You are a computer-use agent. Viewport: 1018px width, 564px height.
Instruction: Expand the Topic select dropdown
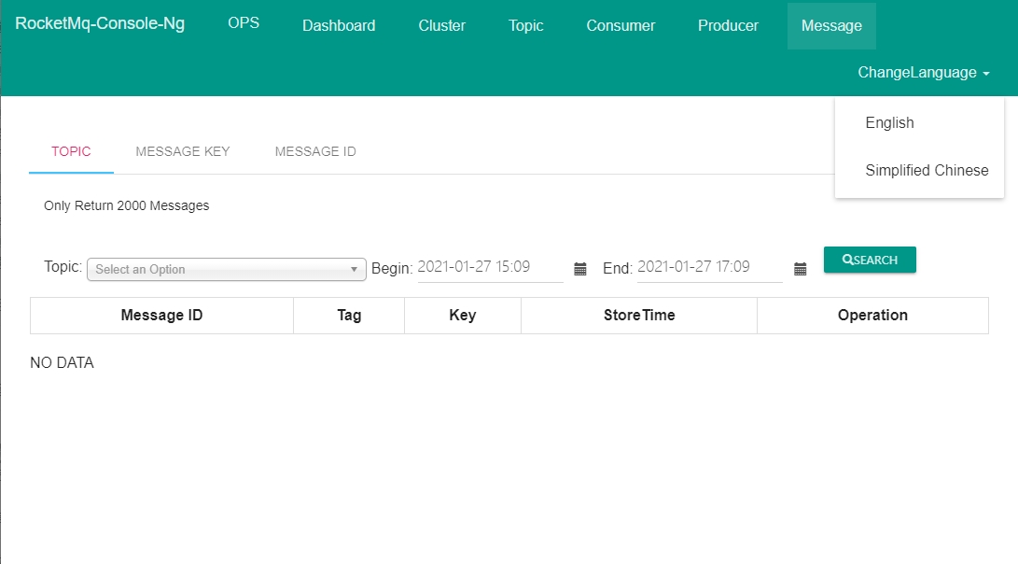click(x=226, y=269)
